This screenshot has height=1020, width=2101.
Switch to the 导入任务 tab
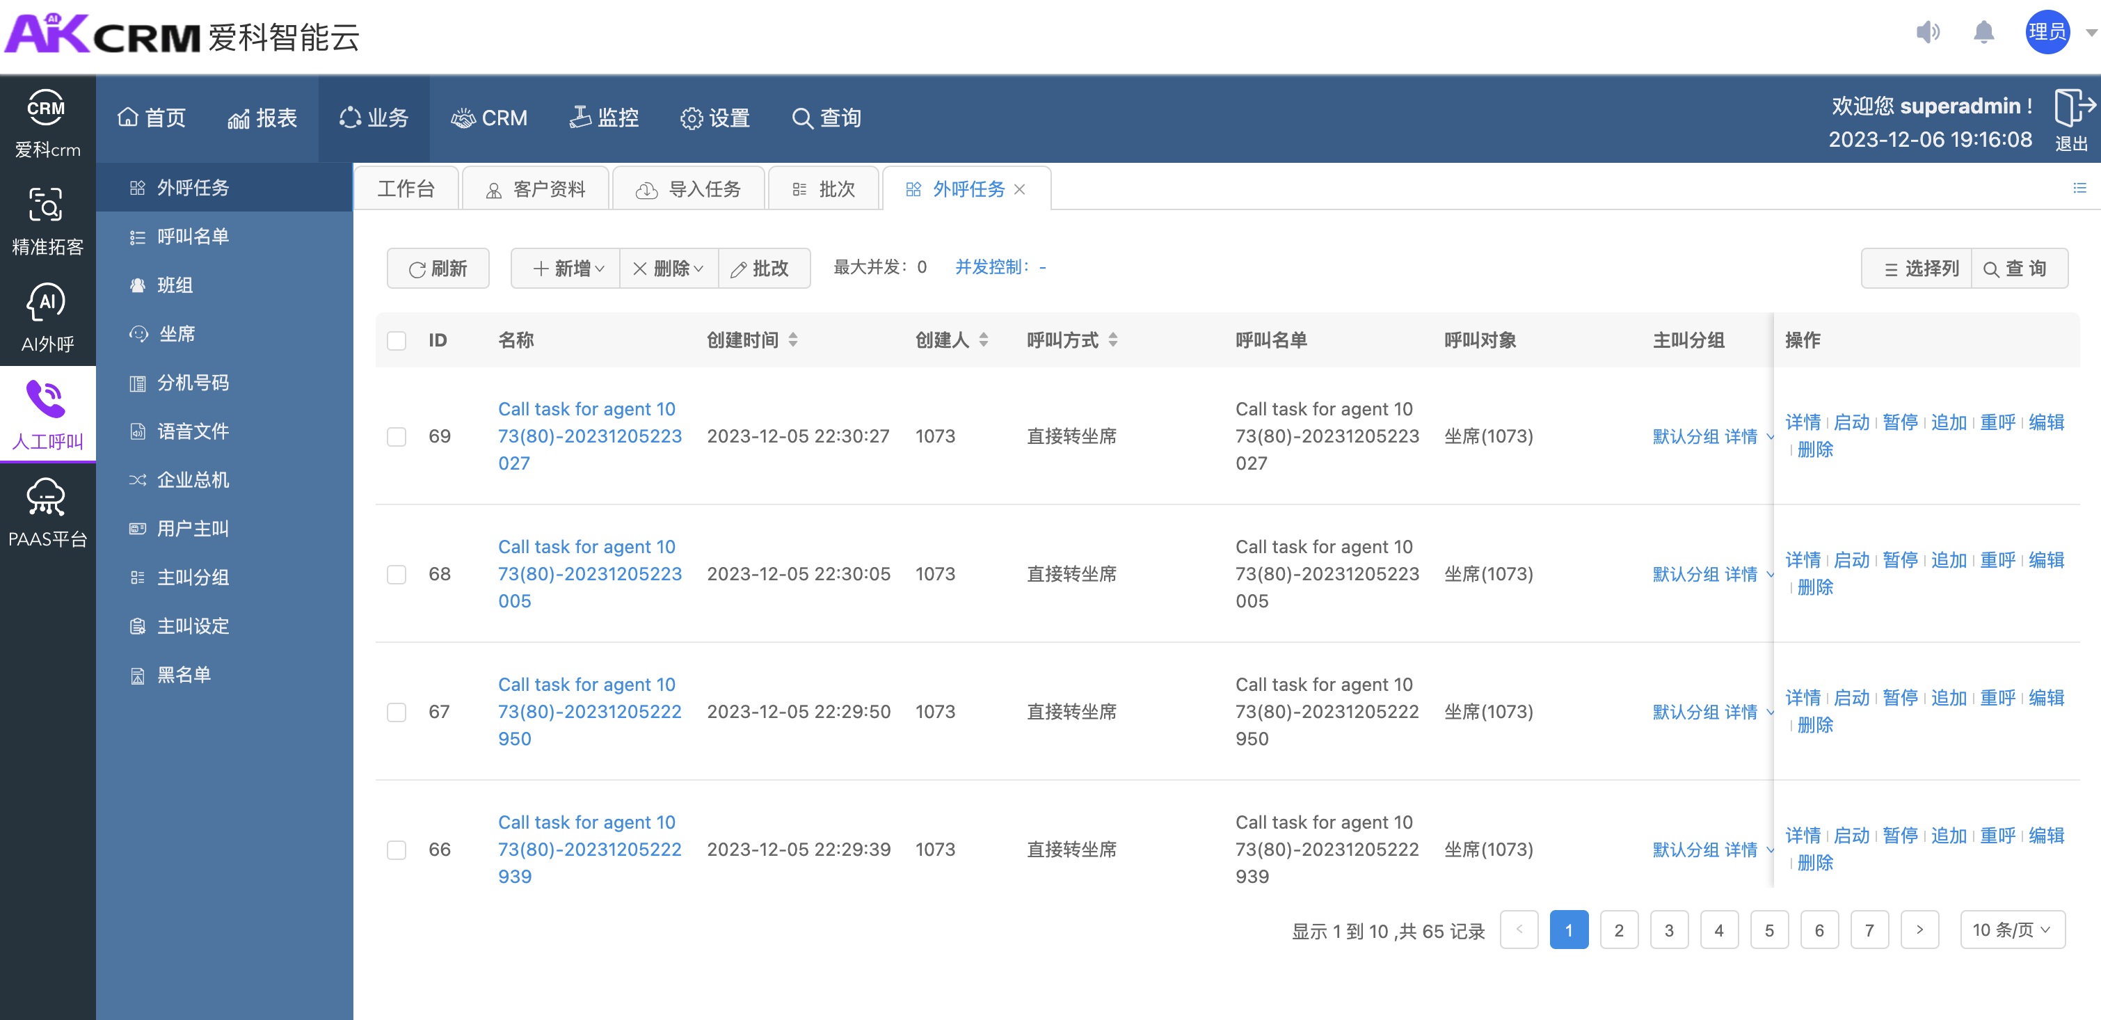(688, 189)
